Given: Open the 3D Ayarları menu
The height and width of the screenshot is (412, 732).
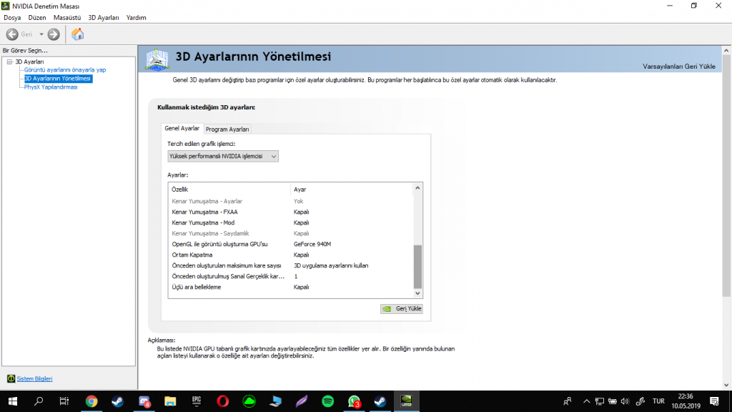Looking at the screenshot, I should tap(103, 18).
